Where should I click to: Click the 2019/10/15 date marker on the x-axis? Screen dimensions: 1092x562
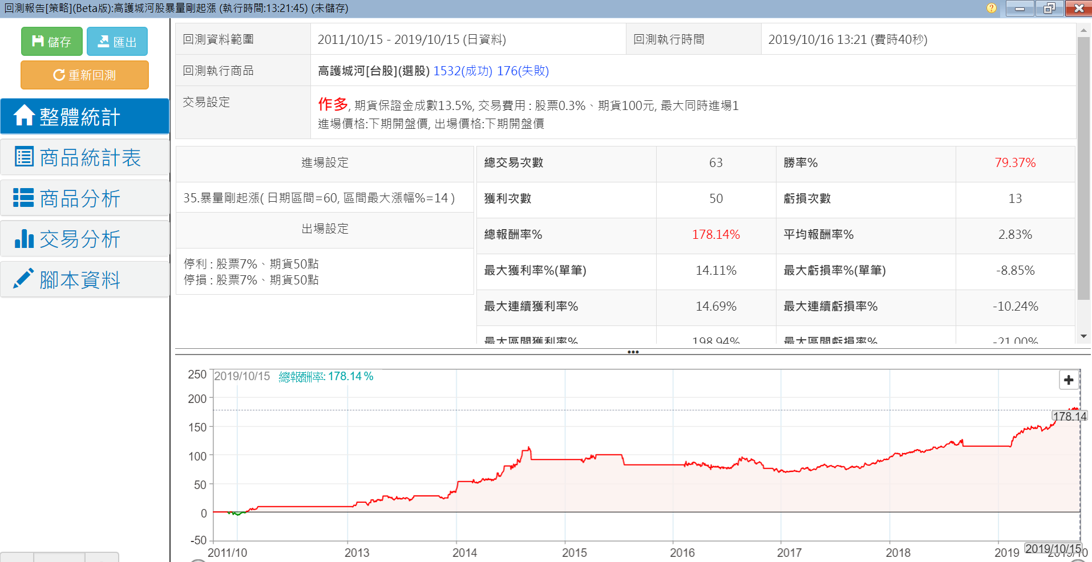[1053, 548]
